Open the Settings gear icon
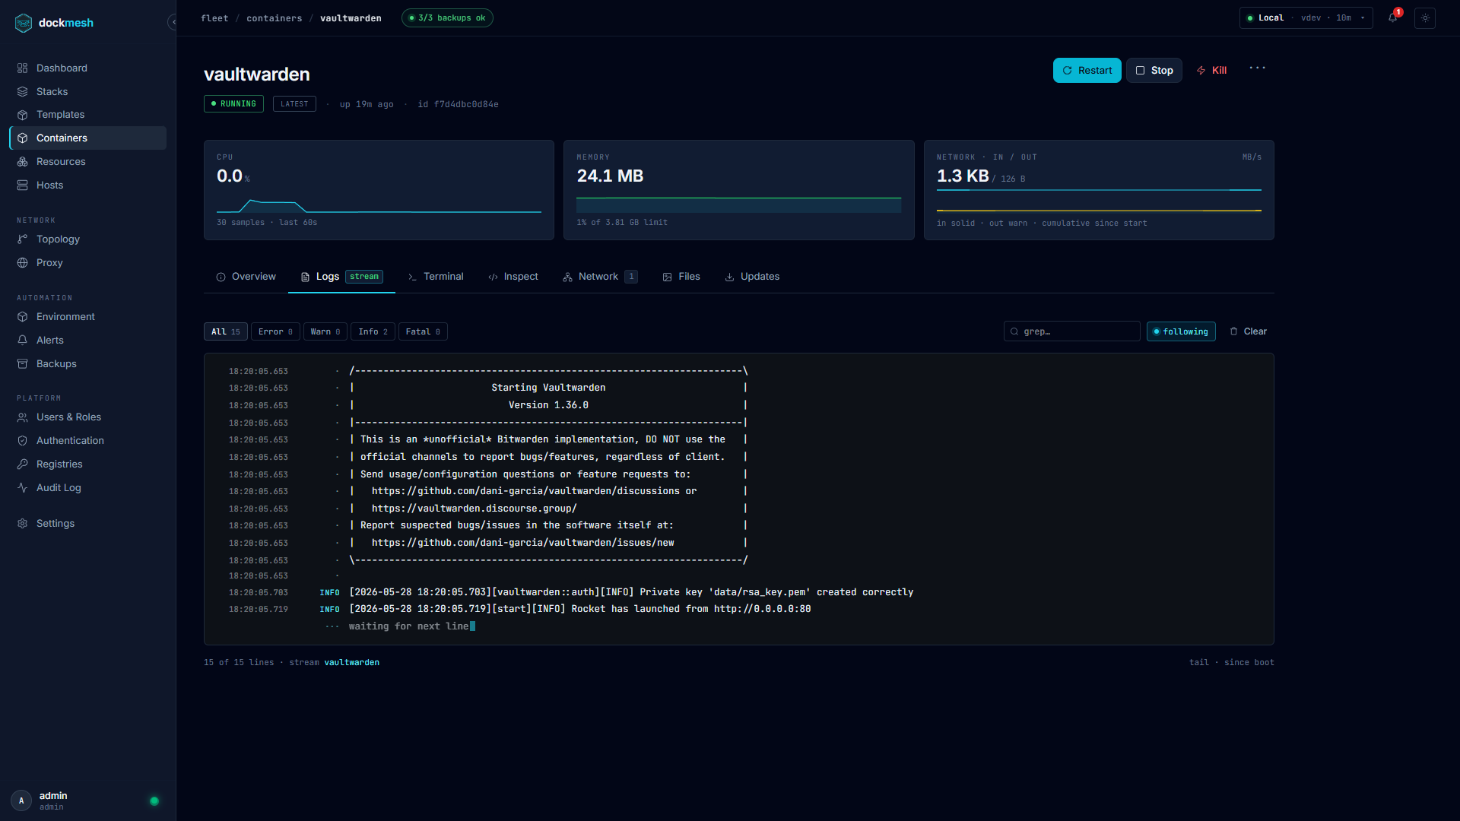This screenshot has height=821, width=1460. (x=23, y=524)
